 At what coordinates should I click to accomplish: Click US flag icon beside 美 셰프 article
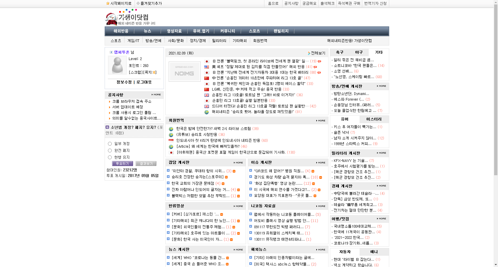(x=207, y=67)
